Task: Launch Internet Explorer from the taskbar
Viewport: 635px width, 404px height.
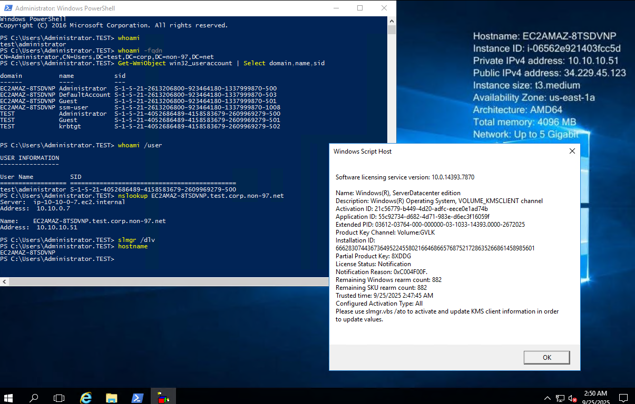Action: point(86,398)
